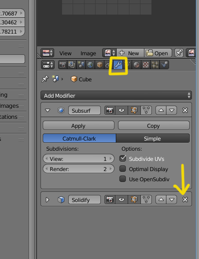Click the .30462 value field

coord(12,22)
